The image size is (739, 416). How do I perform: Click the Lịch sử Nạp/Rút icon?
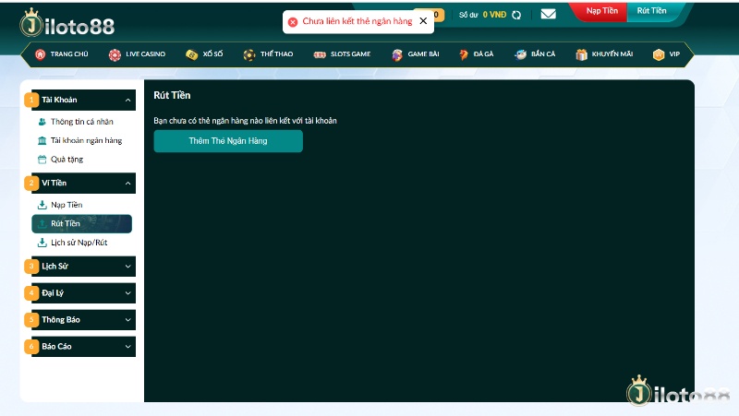pos(42,243)
